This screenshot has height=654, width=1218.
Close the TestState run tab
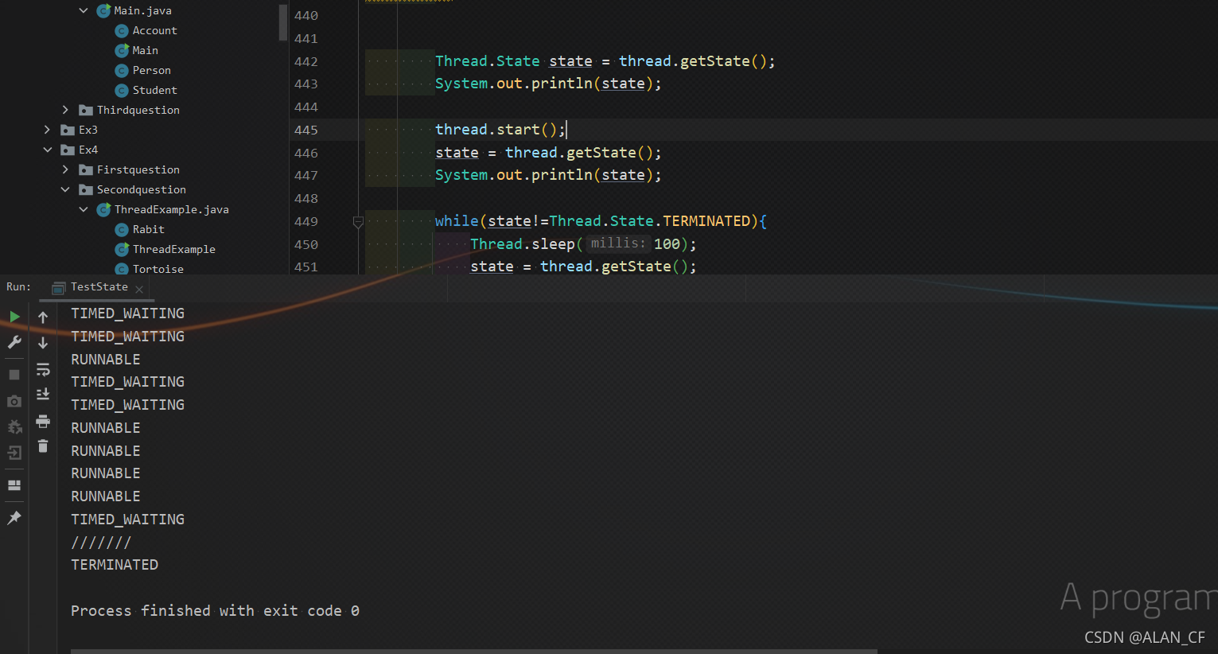point(139,289)
